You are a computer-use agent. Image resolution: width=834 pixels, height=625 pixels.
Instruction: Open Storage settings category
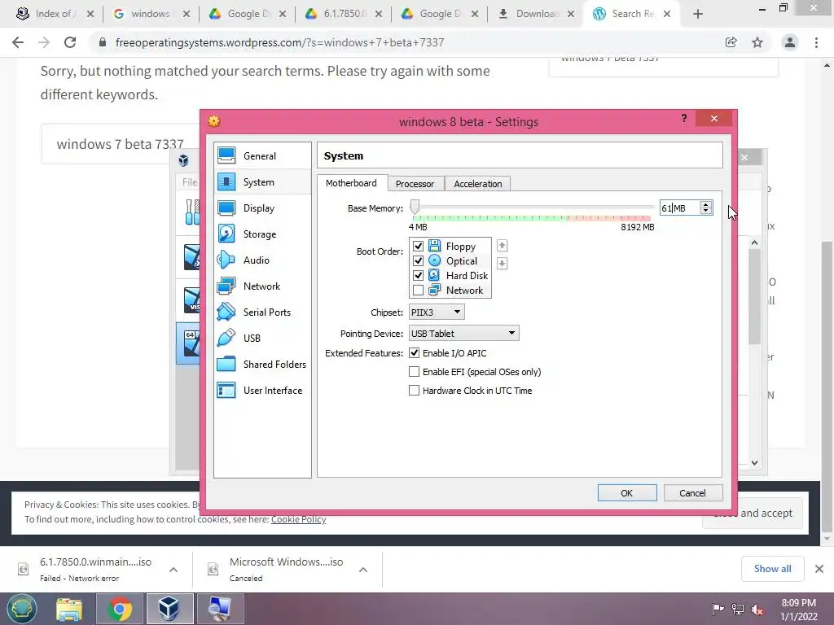pyautogui.click(x=262, y=234)
